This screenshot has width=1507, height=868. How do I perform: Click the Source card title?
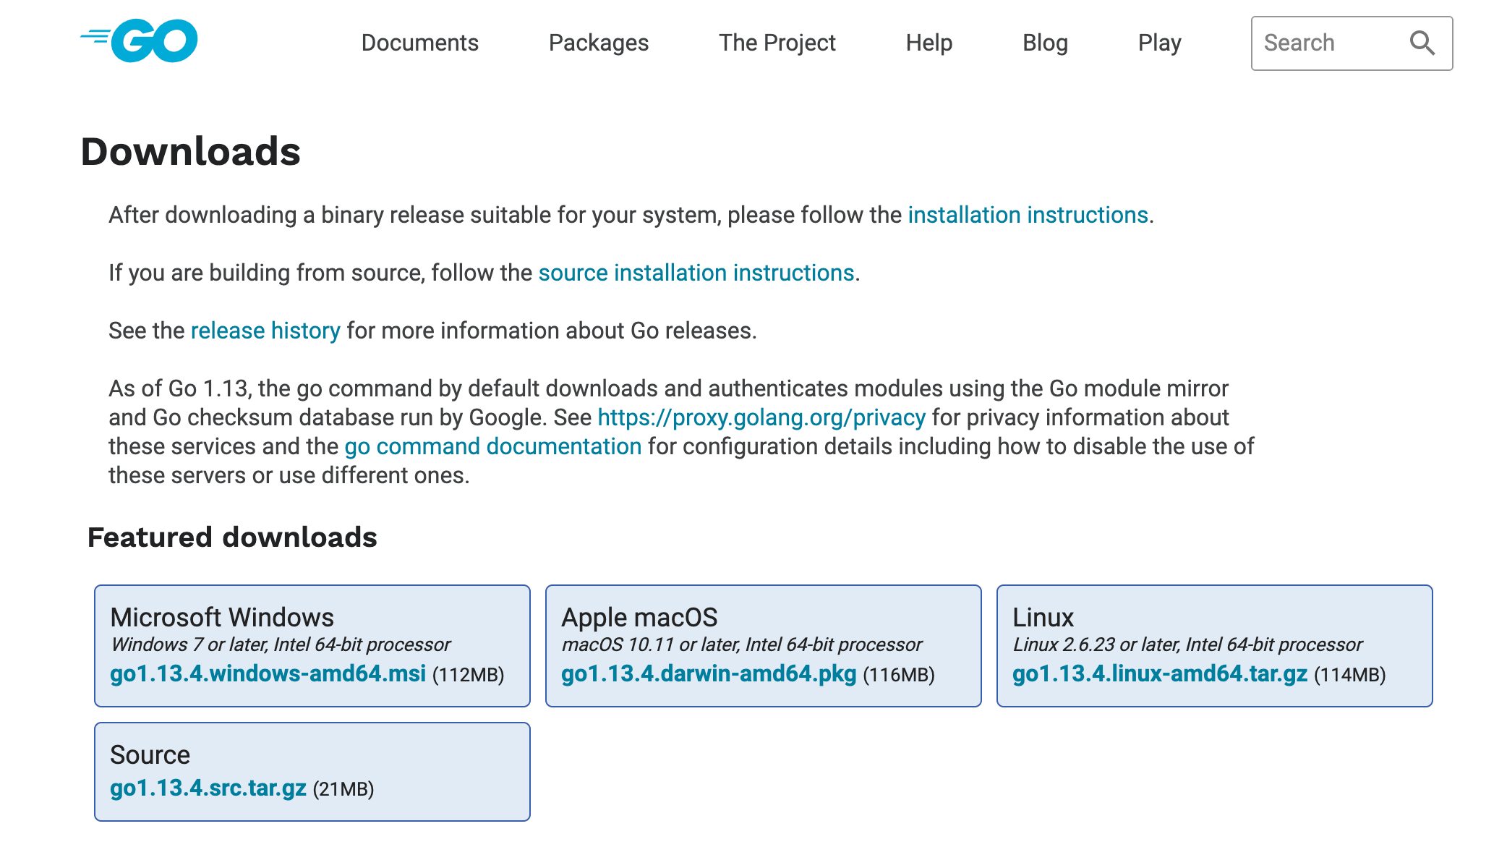(x=150, y=754)
